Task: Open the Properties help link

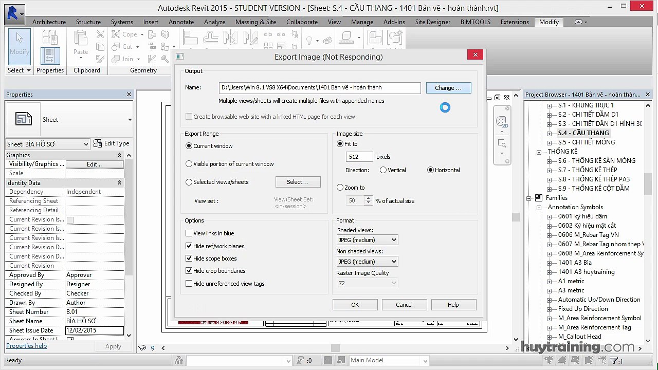Action: click(x=26, y=346)
